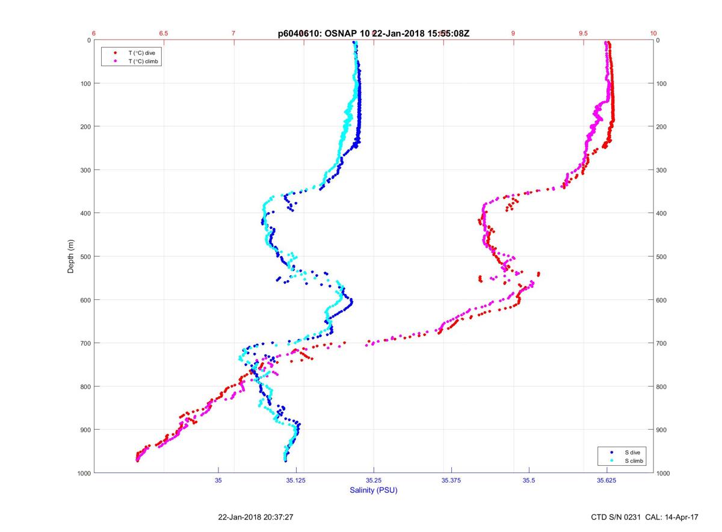
Task: Click right depth axis tick '800'
Action: point(662,387)
